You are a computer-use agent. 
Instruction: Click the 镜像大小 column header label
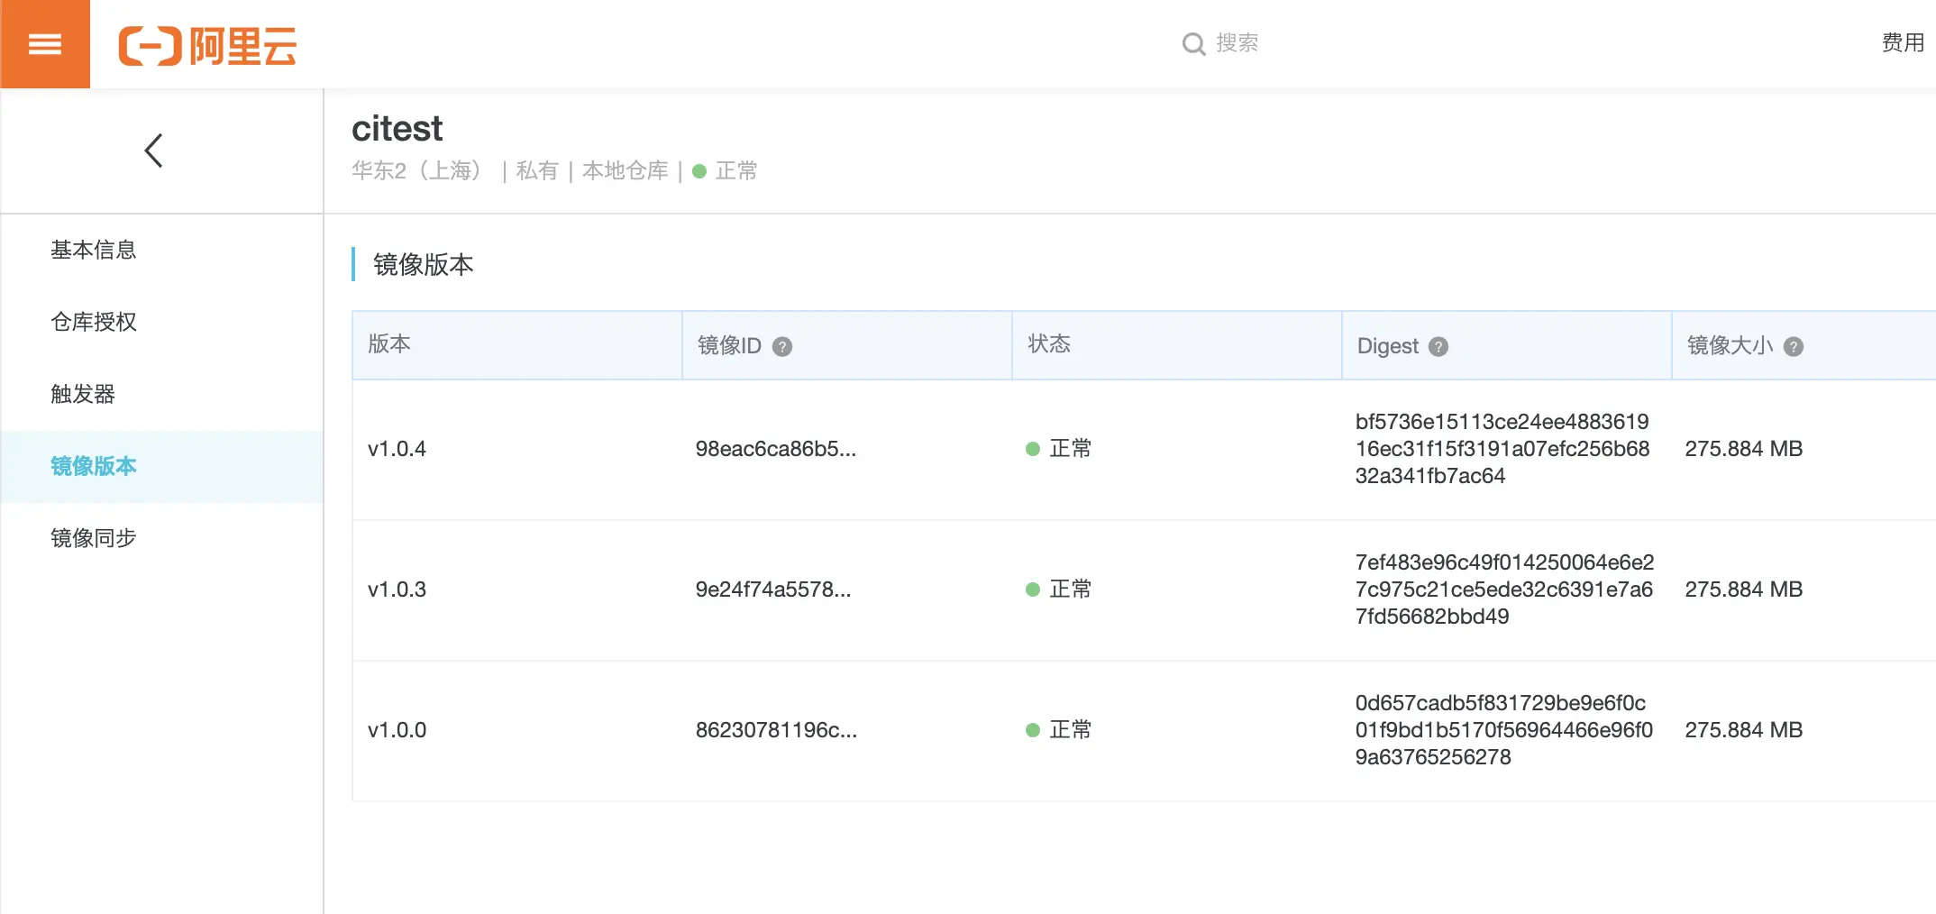coord(1730,345)
